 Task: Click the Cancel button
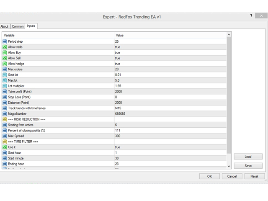[x=232, y=176]
